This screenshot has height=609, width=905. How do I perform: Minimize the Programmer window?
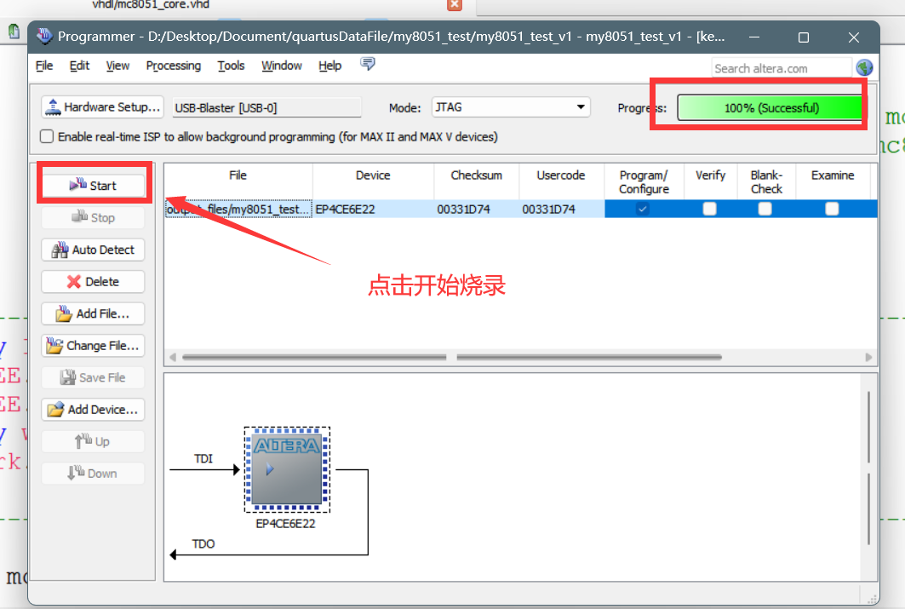pyautogui.click(x=753, y=37)
